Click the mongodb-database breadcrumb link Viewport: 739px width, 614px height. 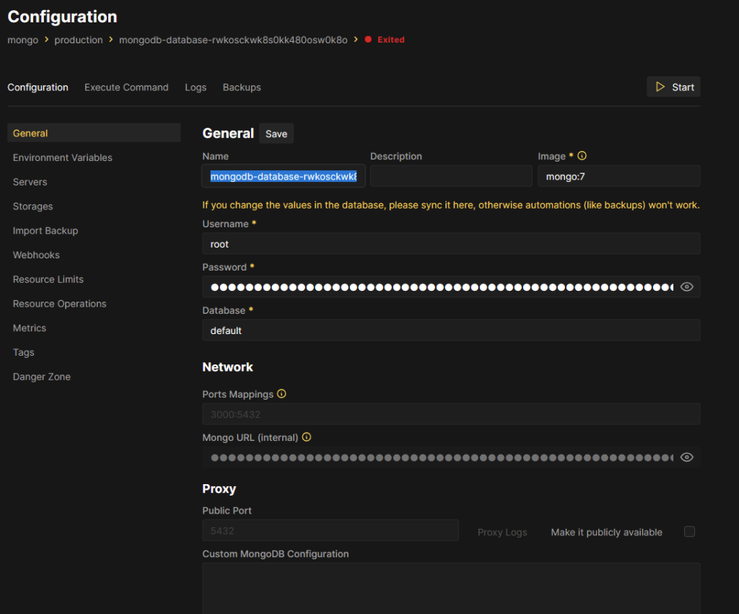click(x=233, y=40)
